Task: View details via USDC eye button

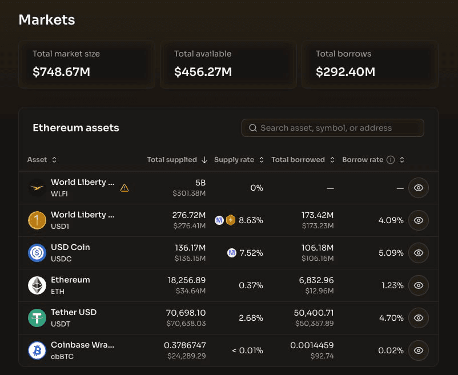Action: coord(419,253)
